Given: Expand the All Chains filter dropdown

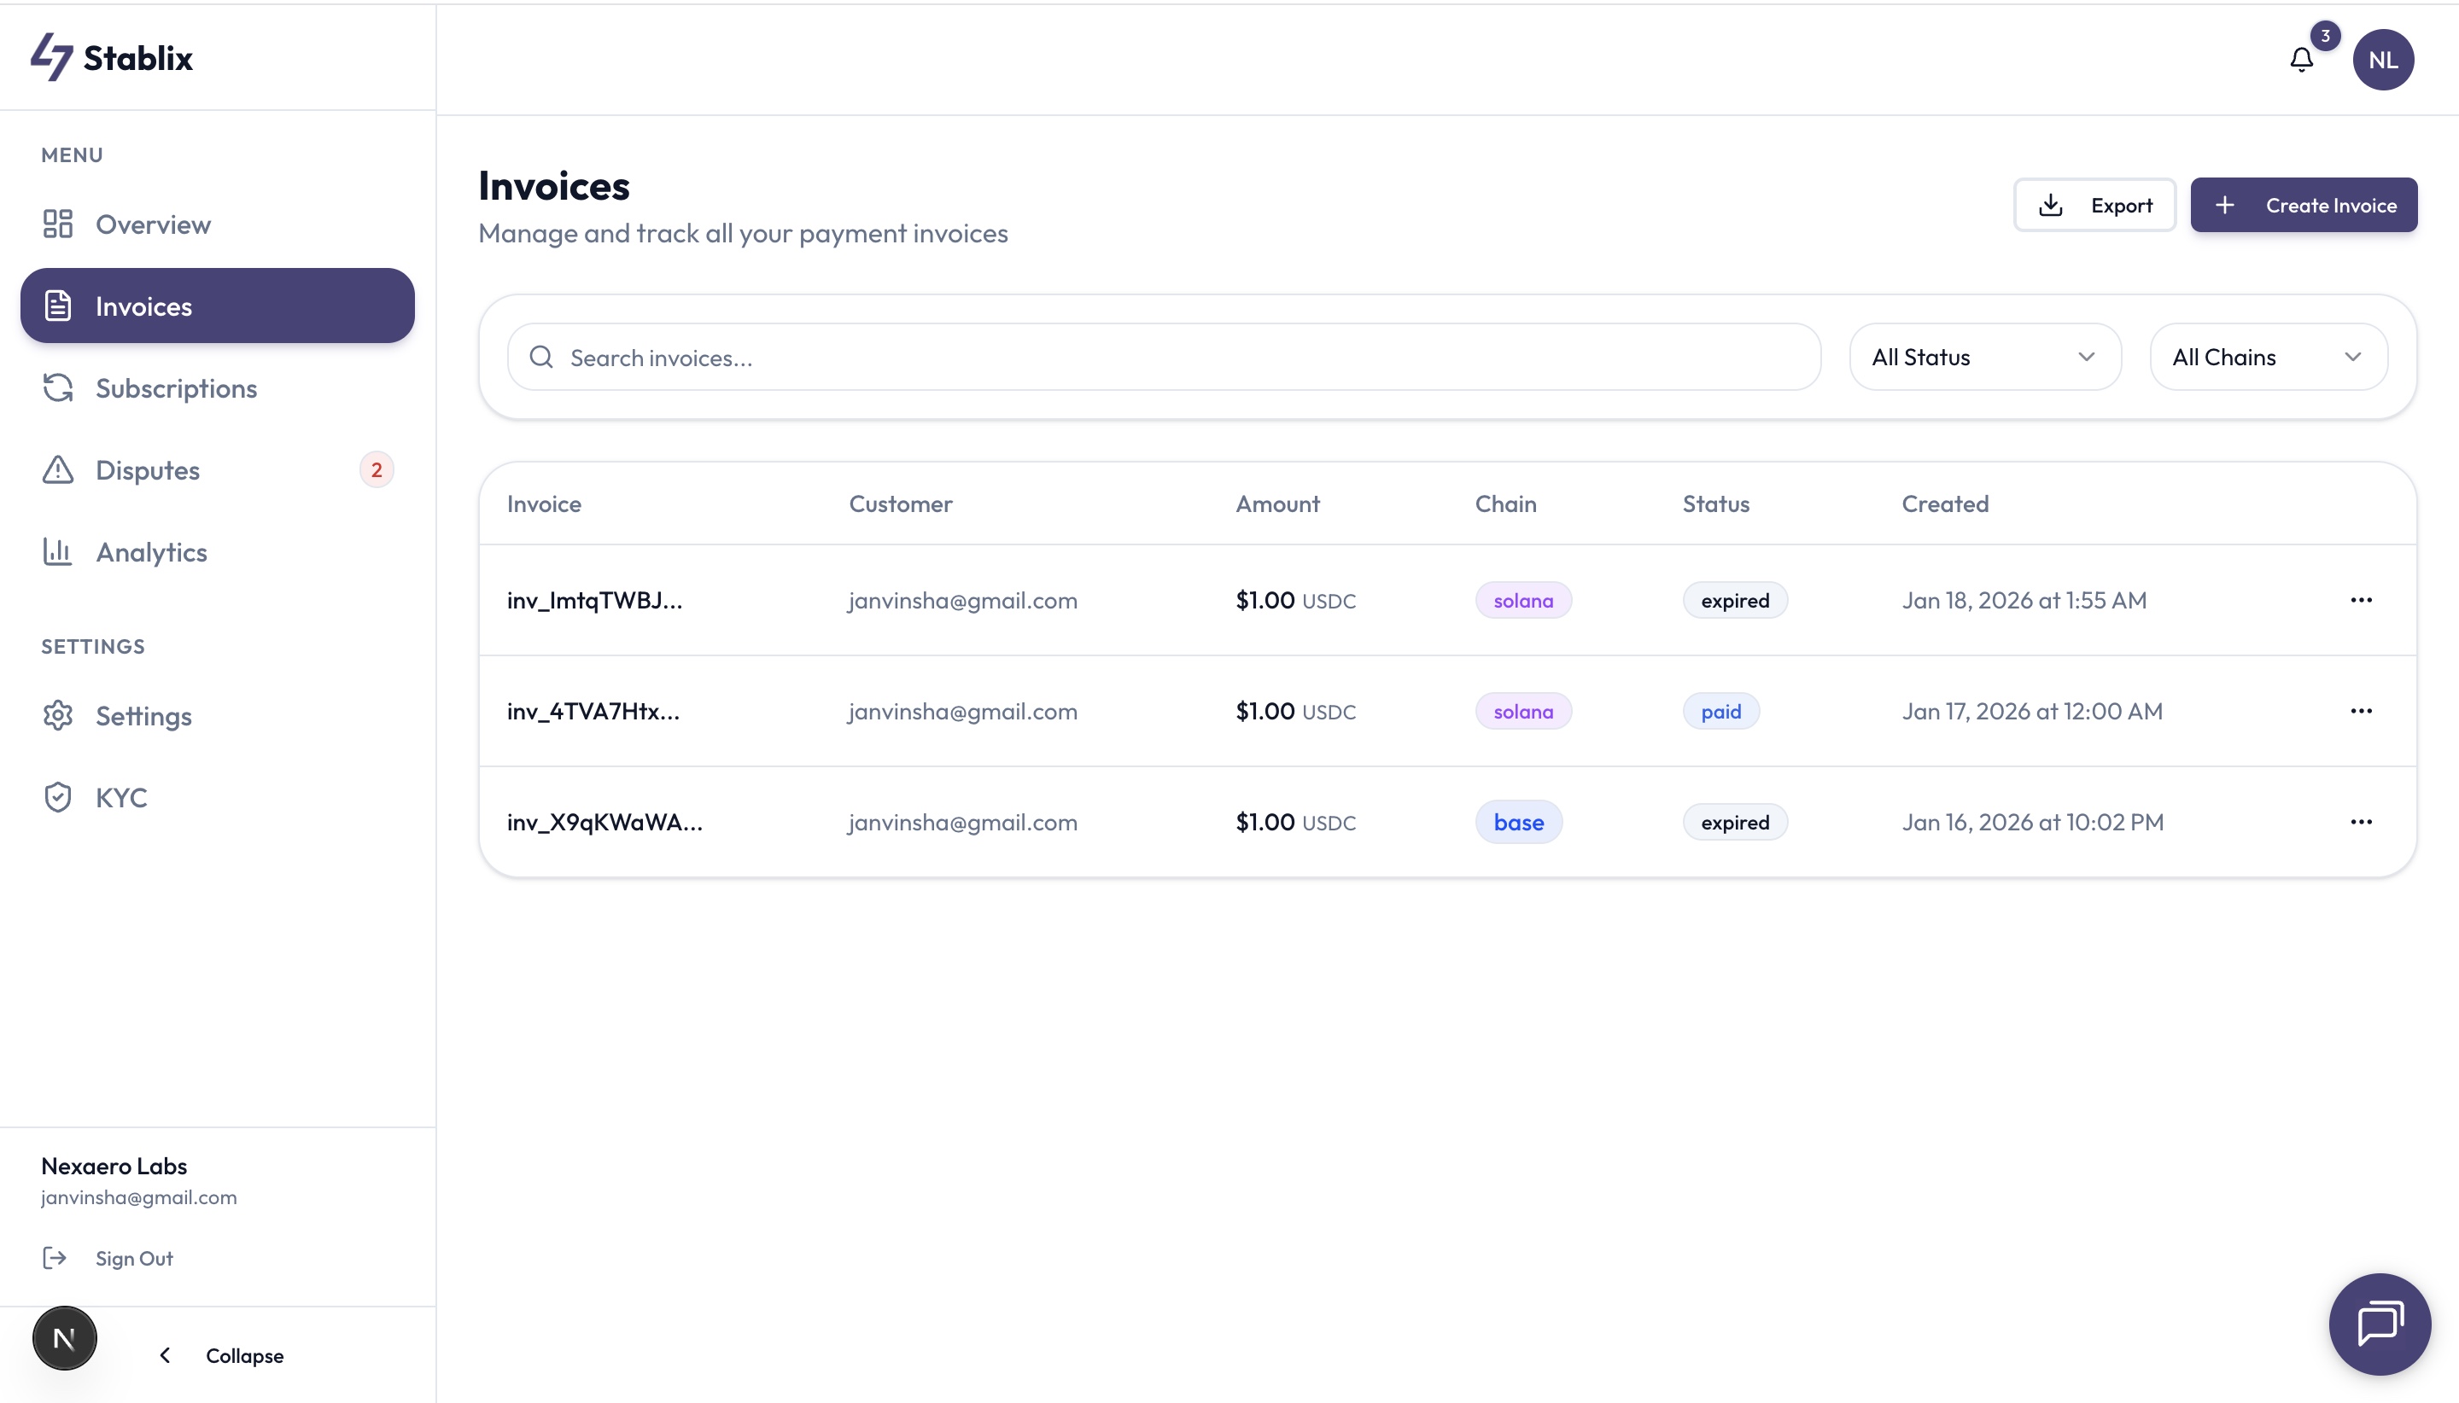Looking at the screenshot, I should (x=2267, y=358).
